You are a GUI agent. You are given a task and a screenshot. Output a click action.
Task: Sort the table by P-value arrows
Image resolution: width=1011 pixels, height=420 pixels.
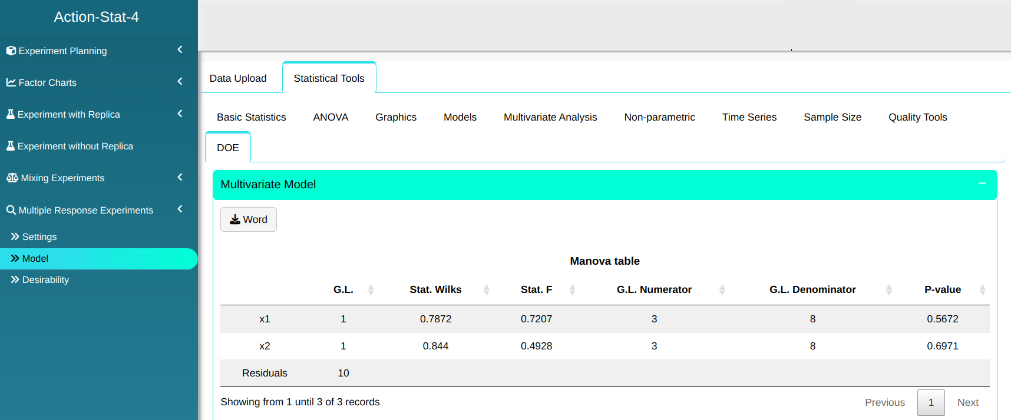coord(982,289)
